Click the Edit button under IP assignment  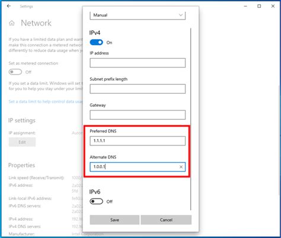22,142
